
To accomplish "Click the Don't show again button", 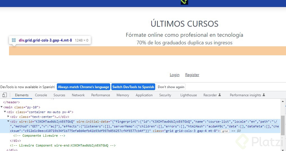I will coord(171,87).
